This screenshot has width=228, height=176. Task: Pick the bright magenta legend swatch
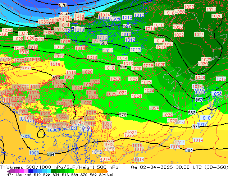coord(22,171)
